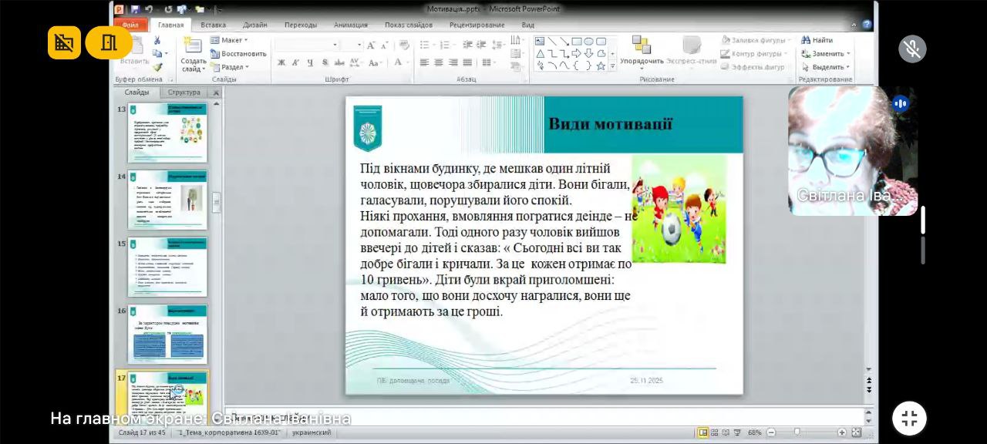Click the Save icon in quick access toolbar
The width and height of the screenshot is (987, 444).
click(134, 9)
